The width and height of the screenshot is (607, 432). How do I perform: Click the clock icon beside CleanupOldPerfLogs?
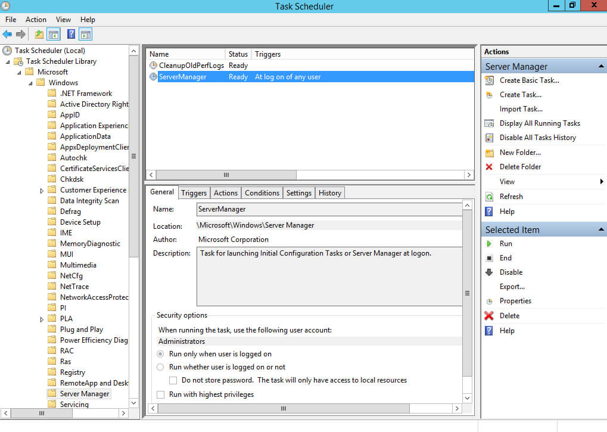[153, 66]
